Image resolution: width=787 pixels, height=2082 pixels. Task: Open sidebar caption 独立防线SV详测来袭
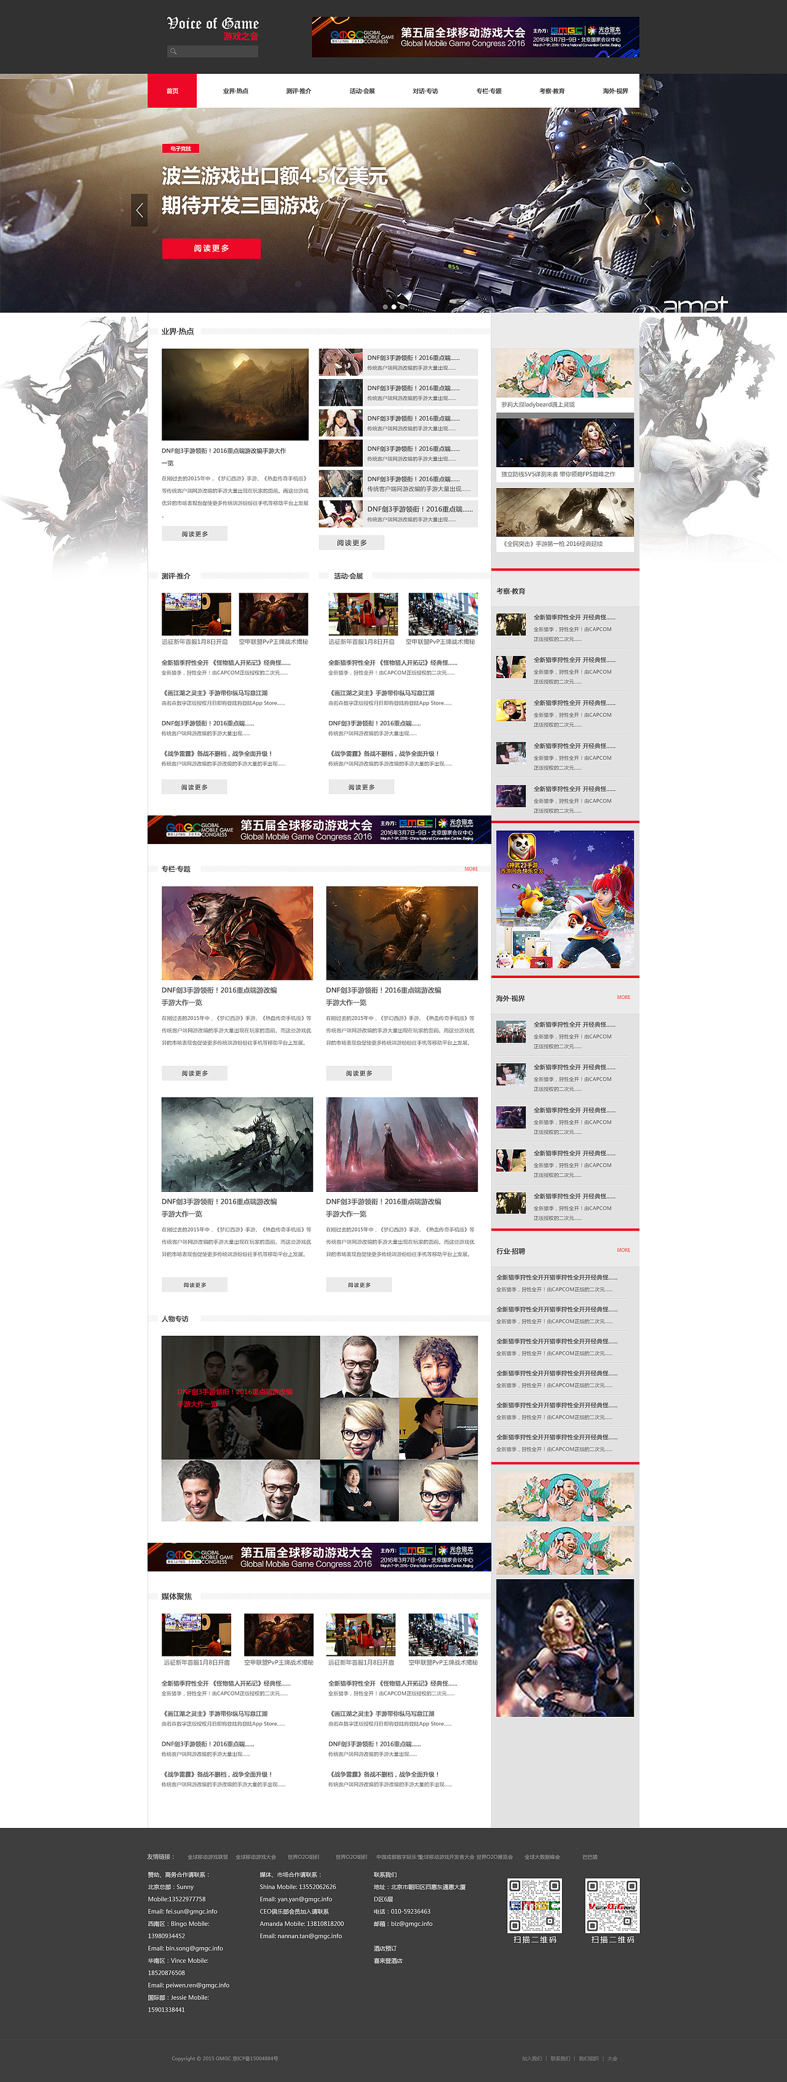tap(558, 475)
